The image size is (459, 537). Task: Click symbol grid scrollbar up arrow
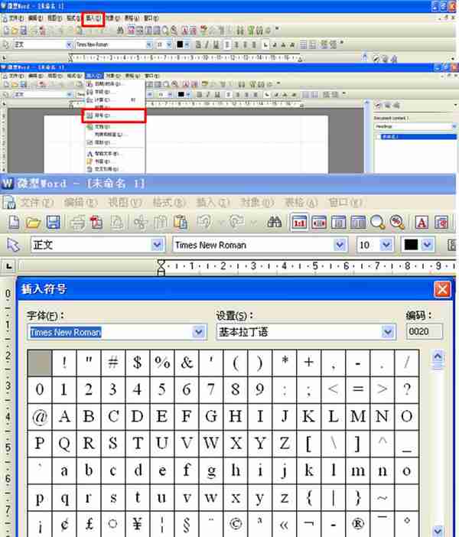(438, 357)
